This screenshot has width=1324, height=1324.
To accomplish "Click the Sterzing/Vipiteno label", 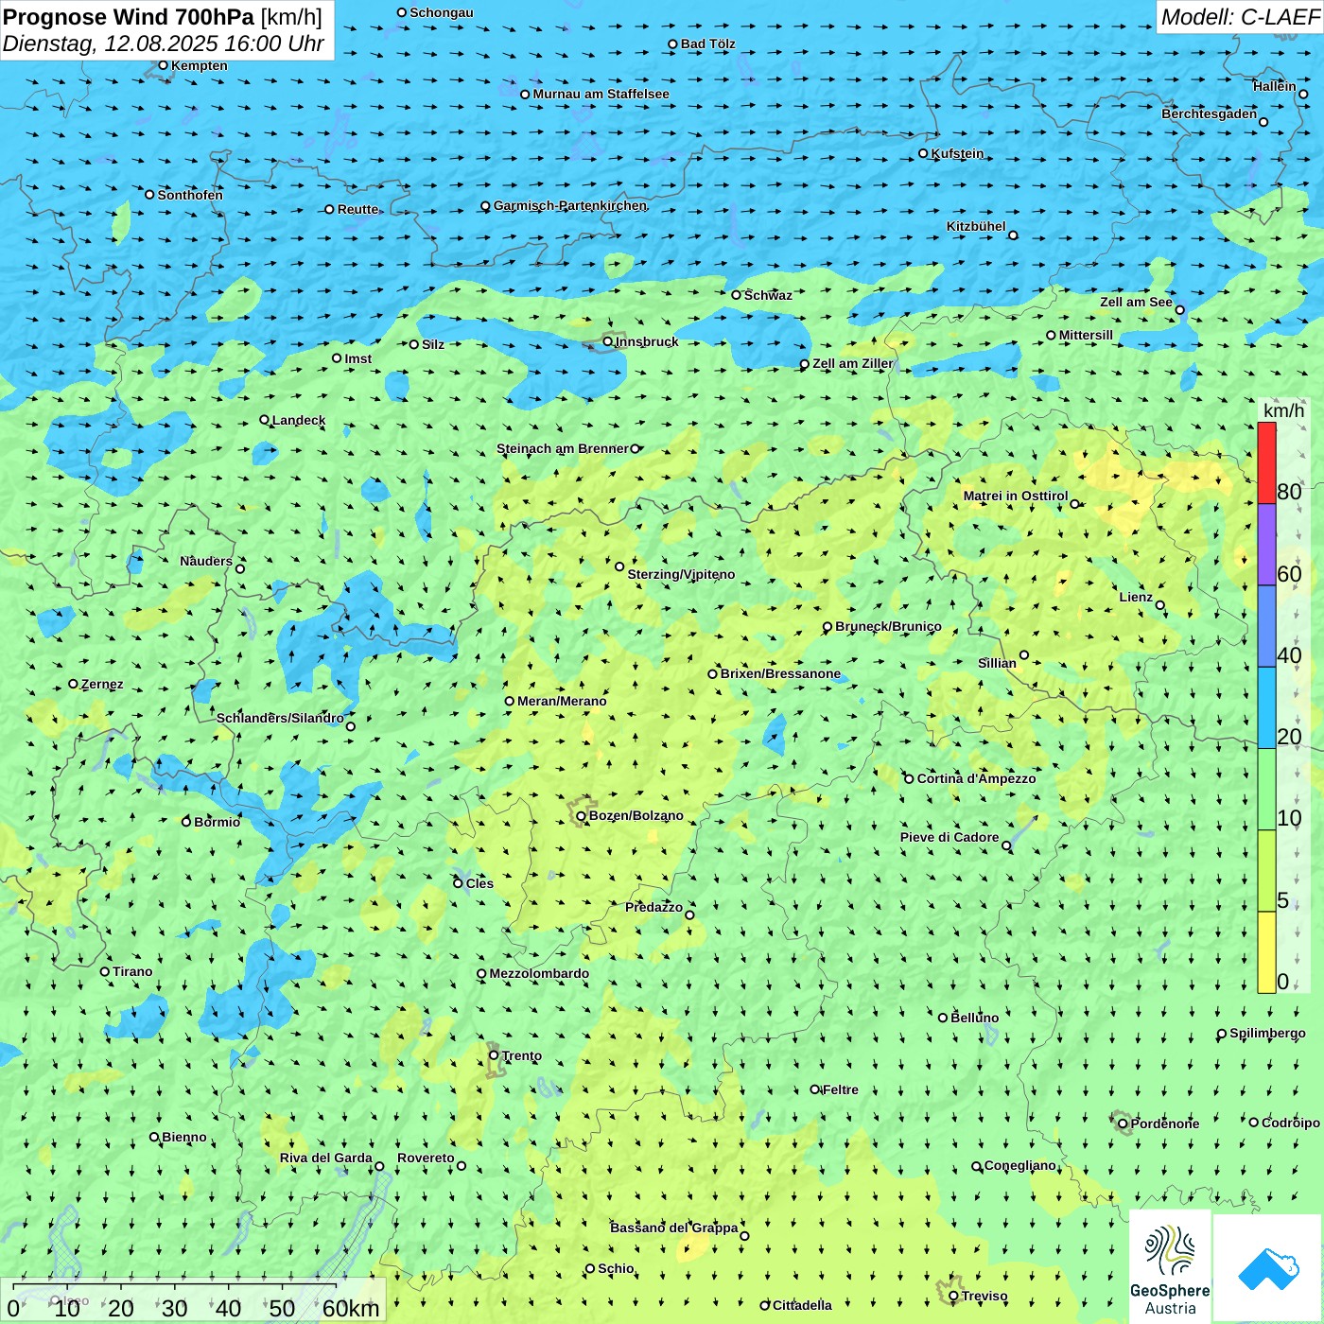I will [681, 574].
